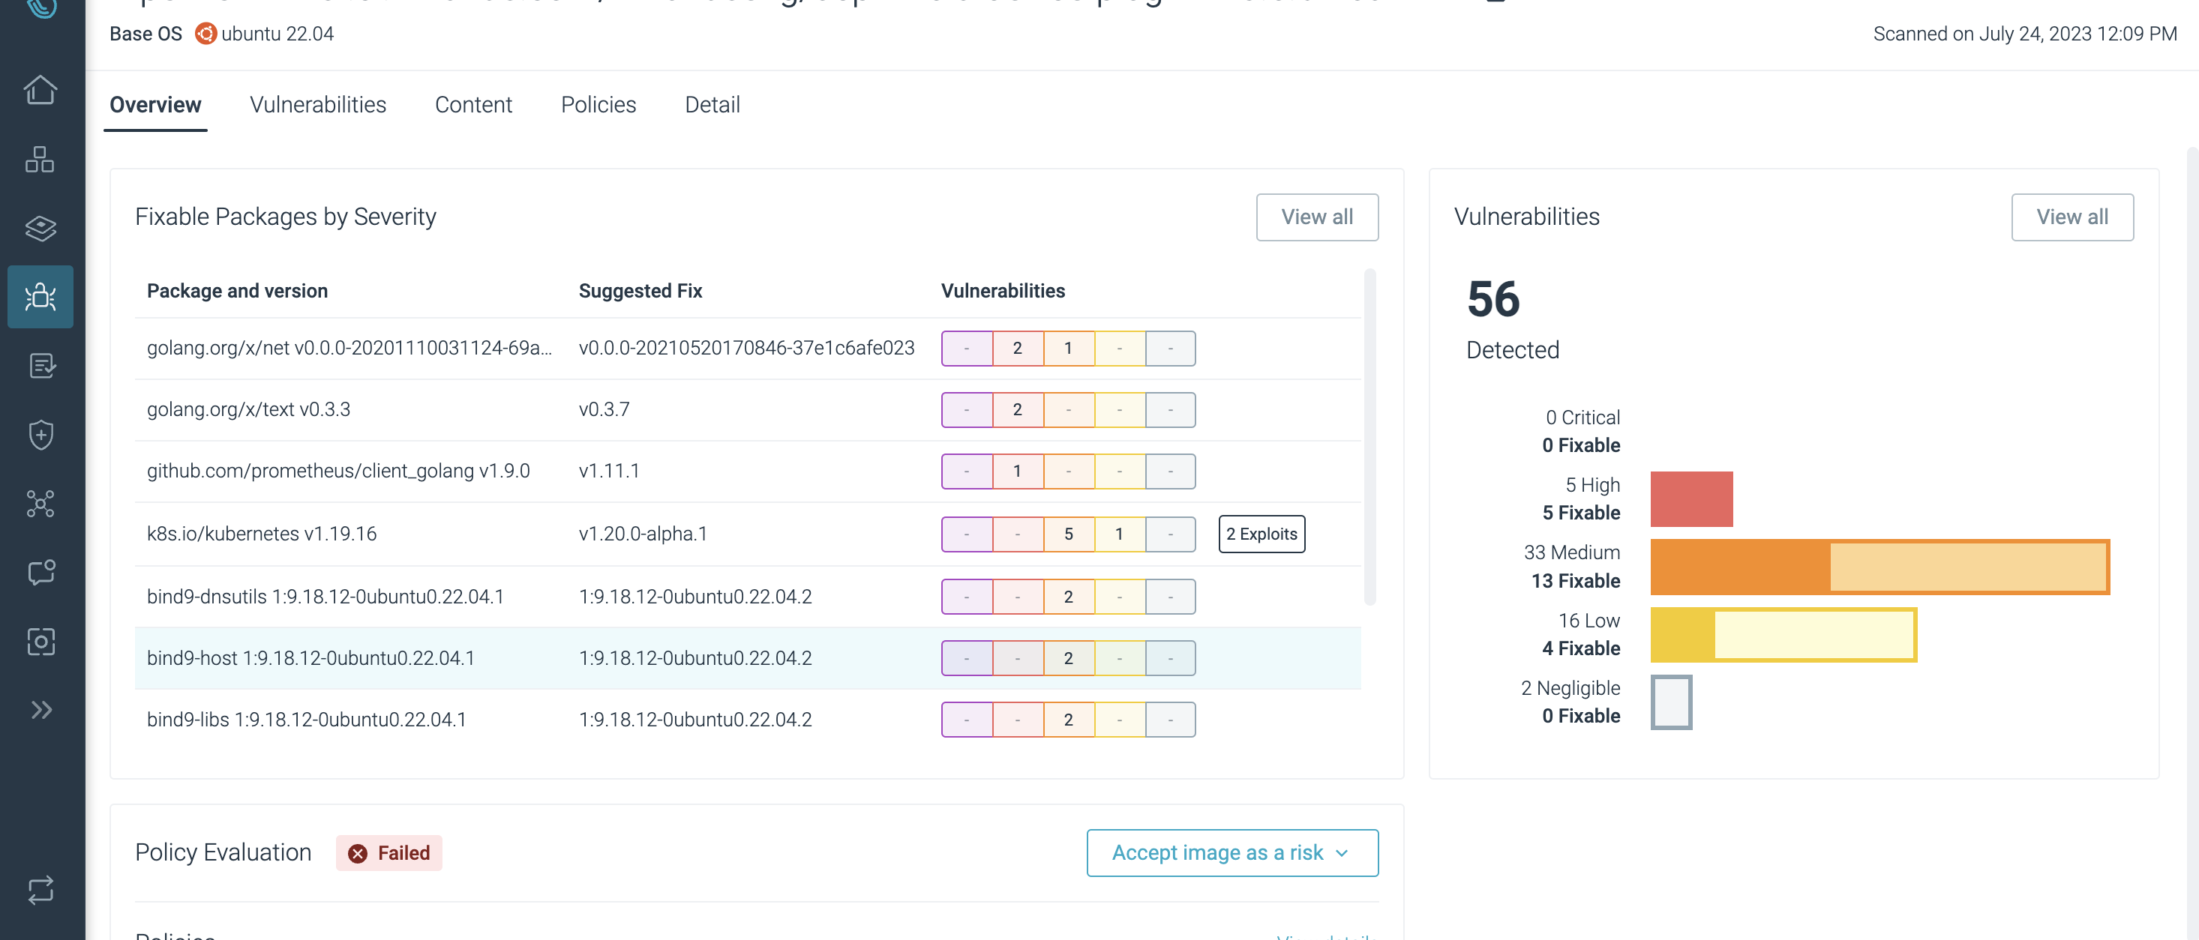2199x940 pixels.
Task: Select the prometheus/client_golang v1.9.0 row
Action: click(x=748, y=471)
